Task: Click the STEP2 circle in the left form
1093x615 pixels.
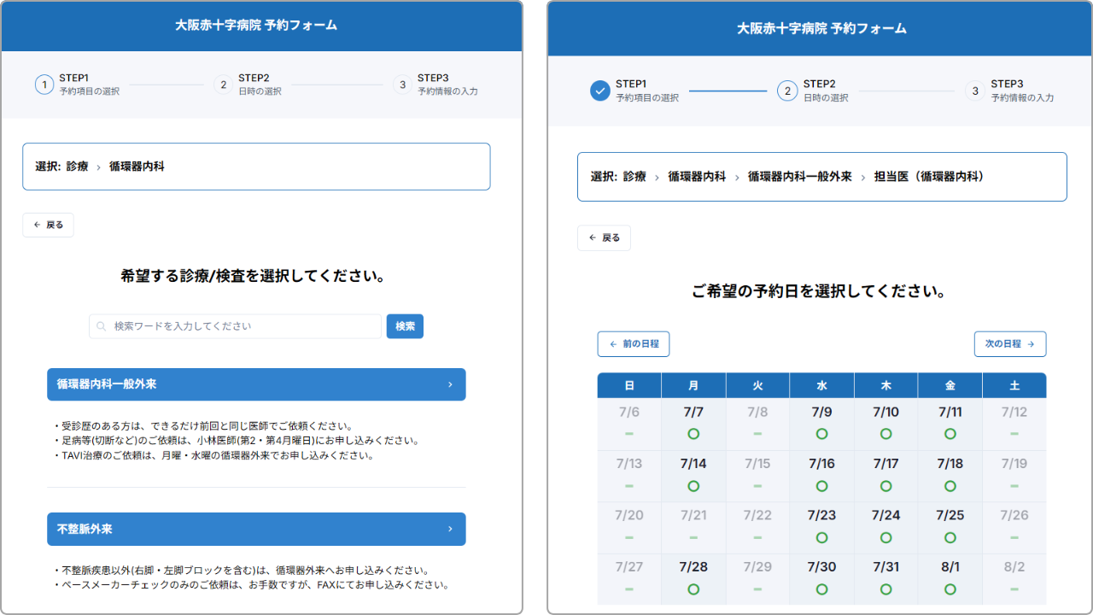Action: [223, 85]
